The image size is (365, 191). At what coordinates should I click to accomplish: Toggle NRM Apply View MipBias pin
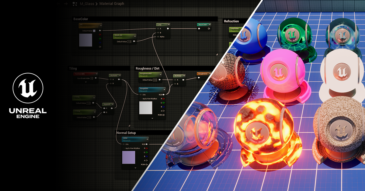pos(123,148)
